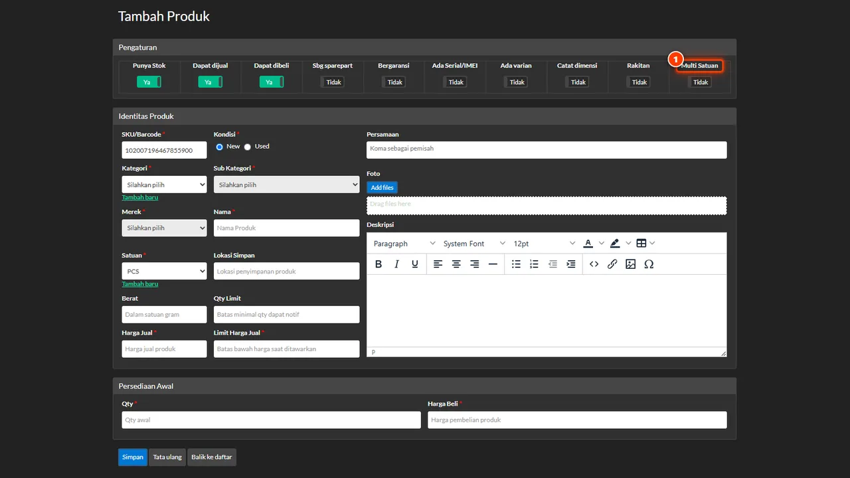Open Sub Kategori dropdown

[x=286, y=185]
